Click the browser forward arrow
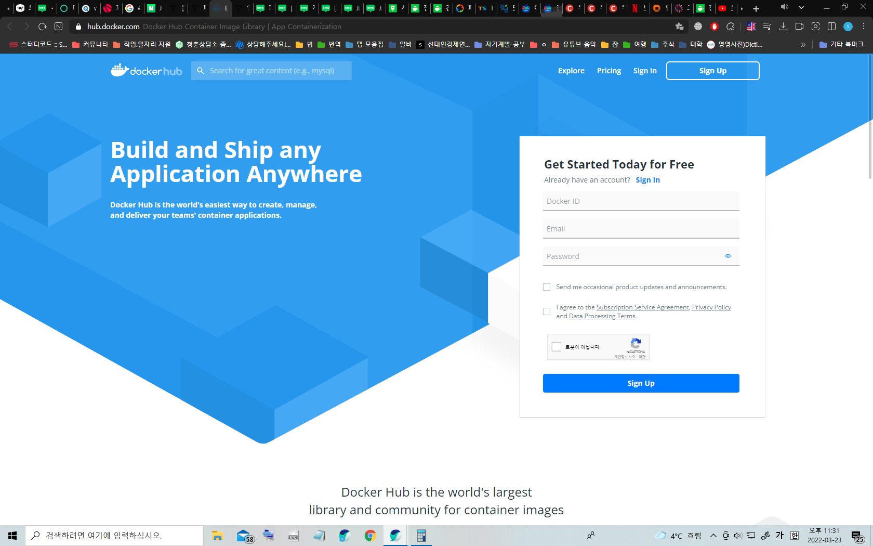The height and width of the screenshot is (546, 873). click(x=27, y=27)
